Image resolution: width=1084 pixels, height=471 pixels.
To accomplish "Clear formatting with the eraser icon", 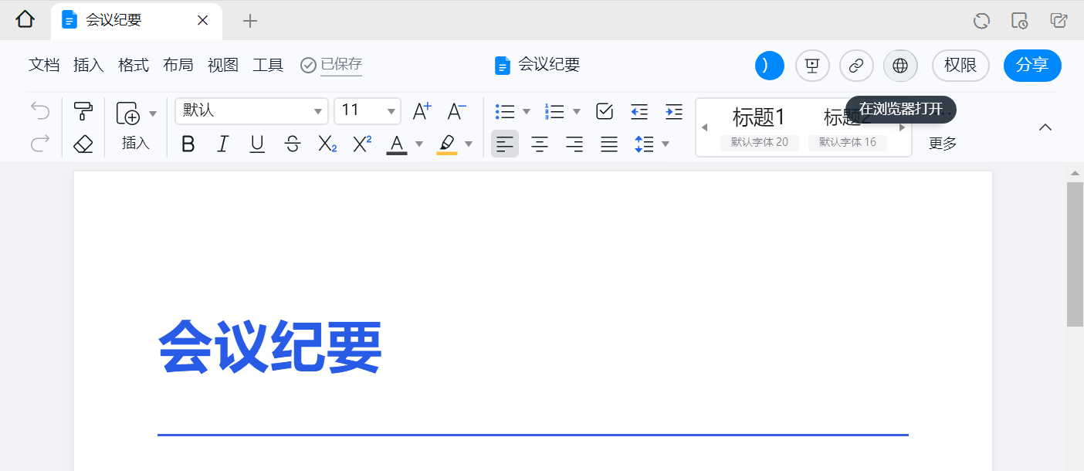I will [83, 144].
